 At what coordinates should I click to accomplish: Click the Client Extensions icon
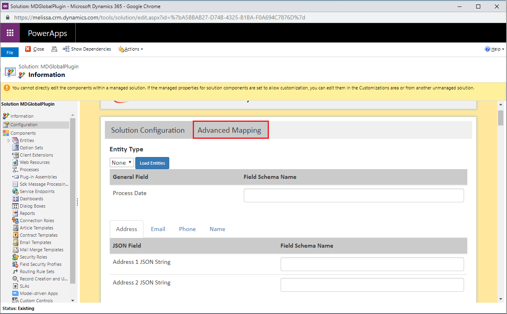point(15,155)
